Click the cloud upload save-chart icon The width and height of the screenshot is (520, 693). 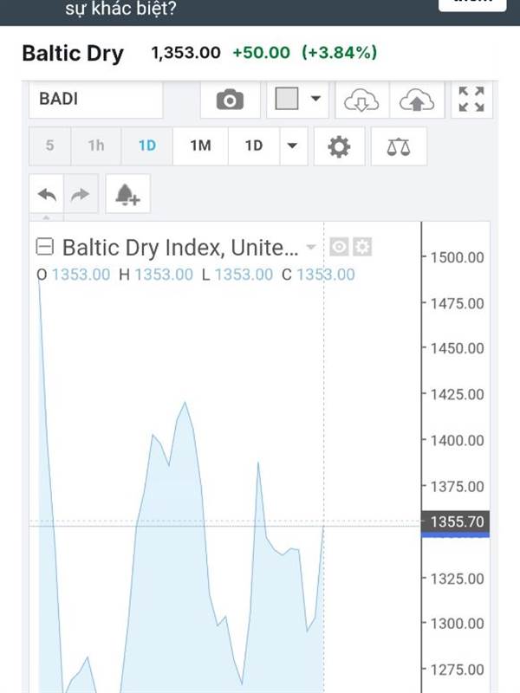pos(417,100)
